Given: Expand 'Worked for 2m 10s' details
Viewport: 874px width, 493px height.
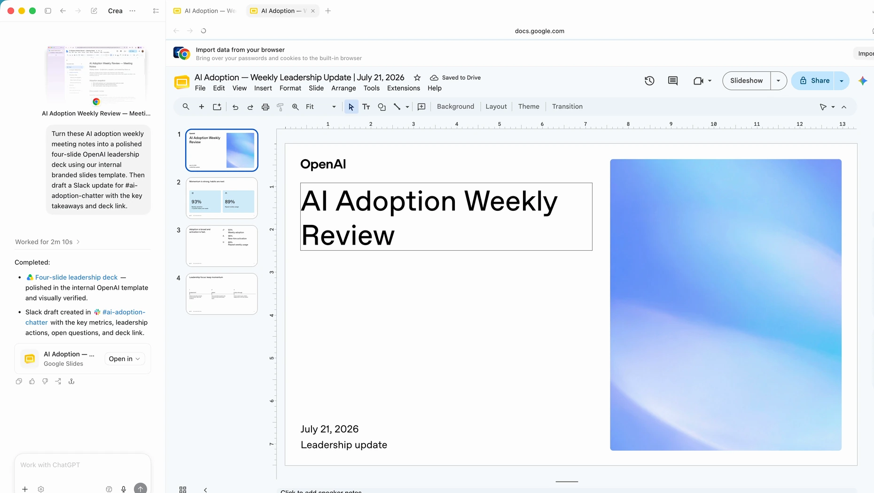Looking at the screenshot, I should 47,242.
